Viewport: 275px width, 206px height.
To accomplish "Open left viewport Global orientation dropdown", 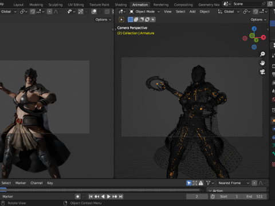I will (8, 11).
